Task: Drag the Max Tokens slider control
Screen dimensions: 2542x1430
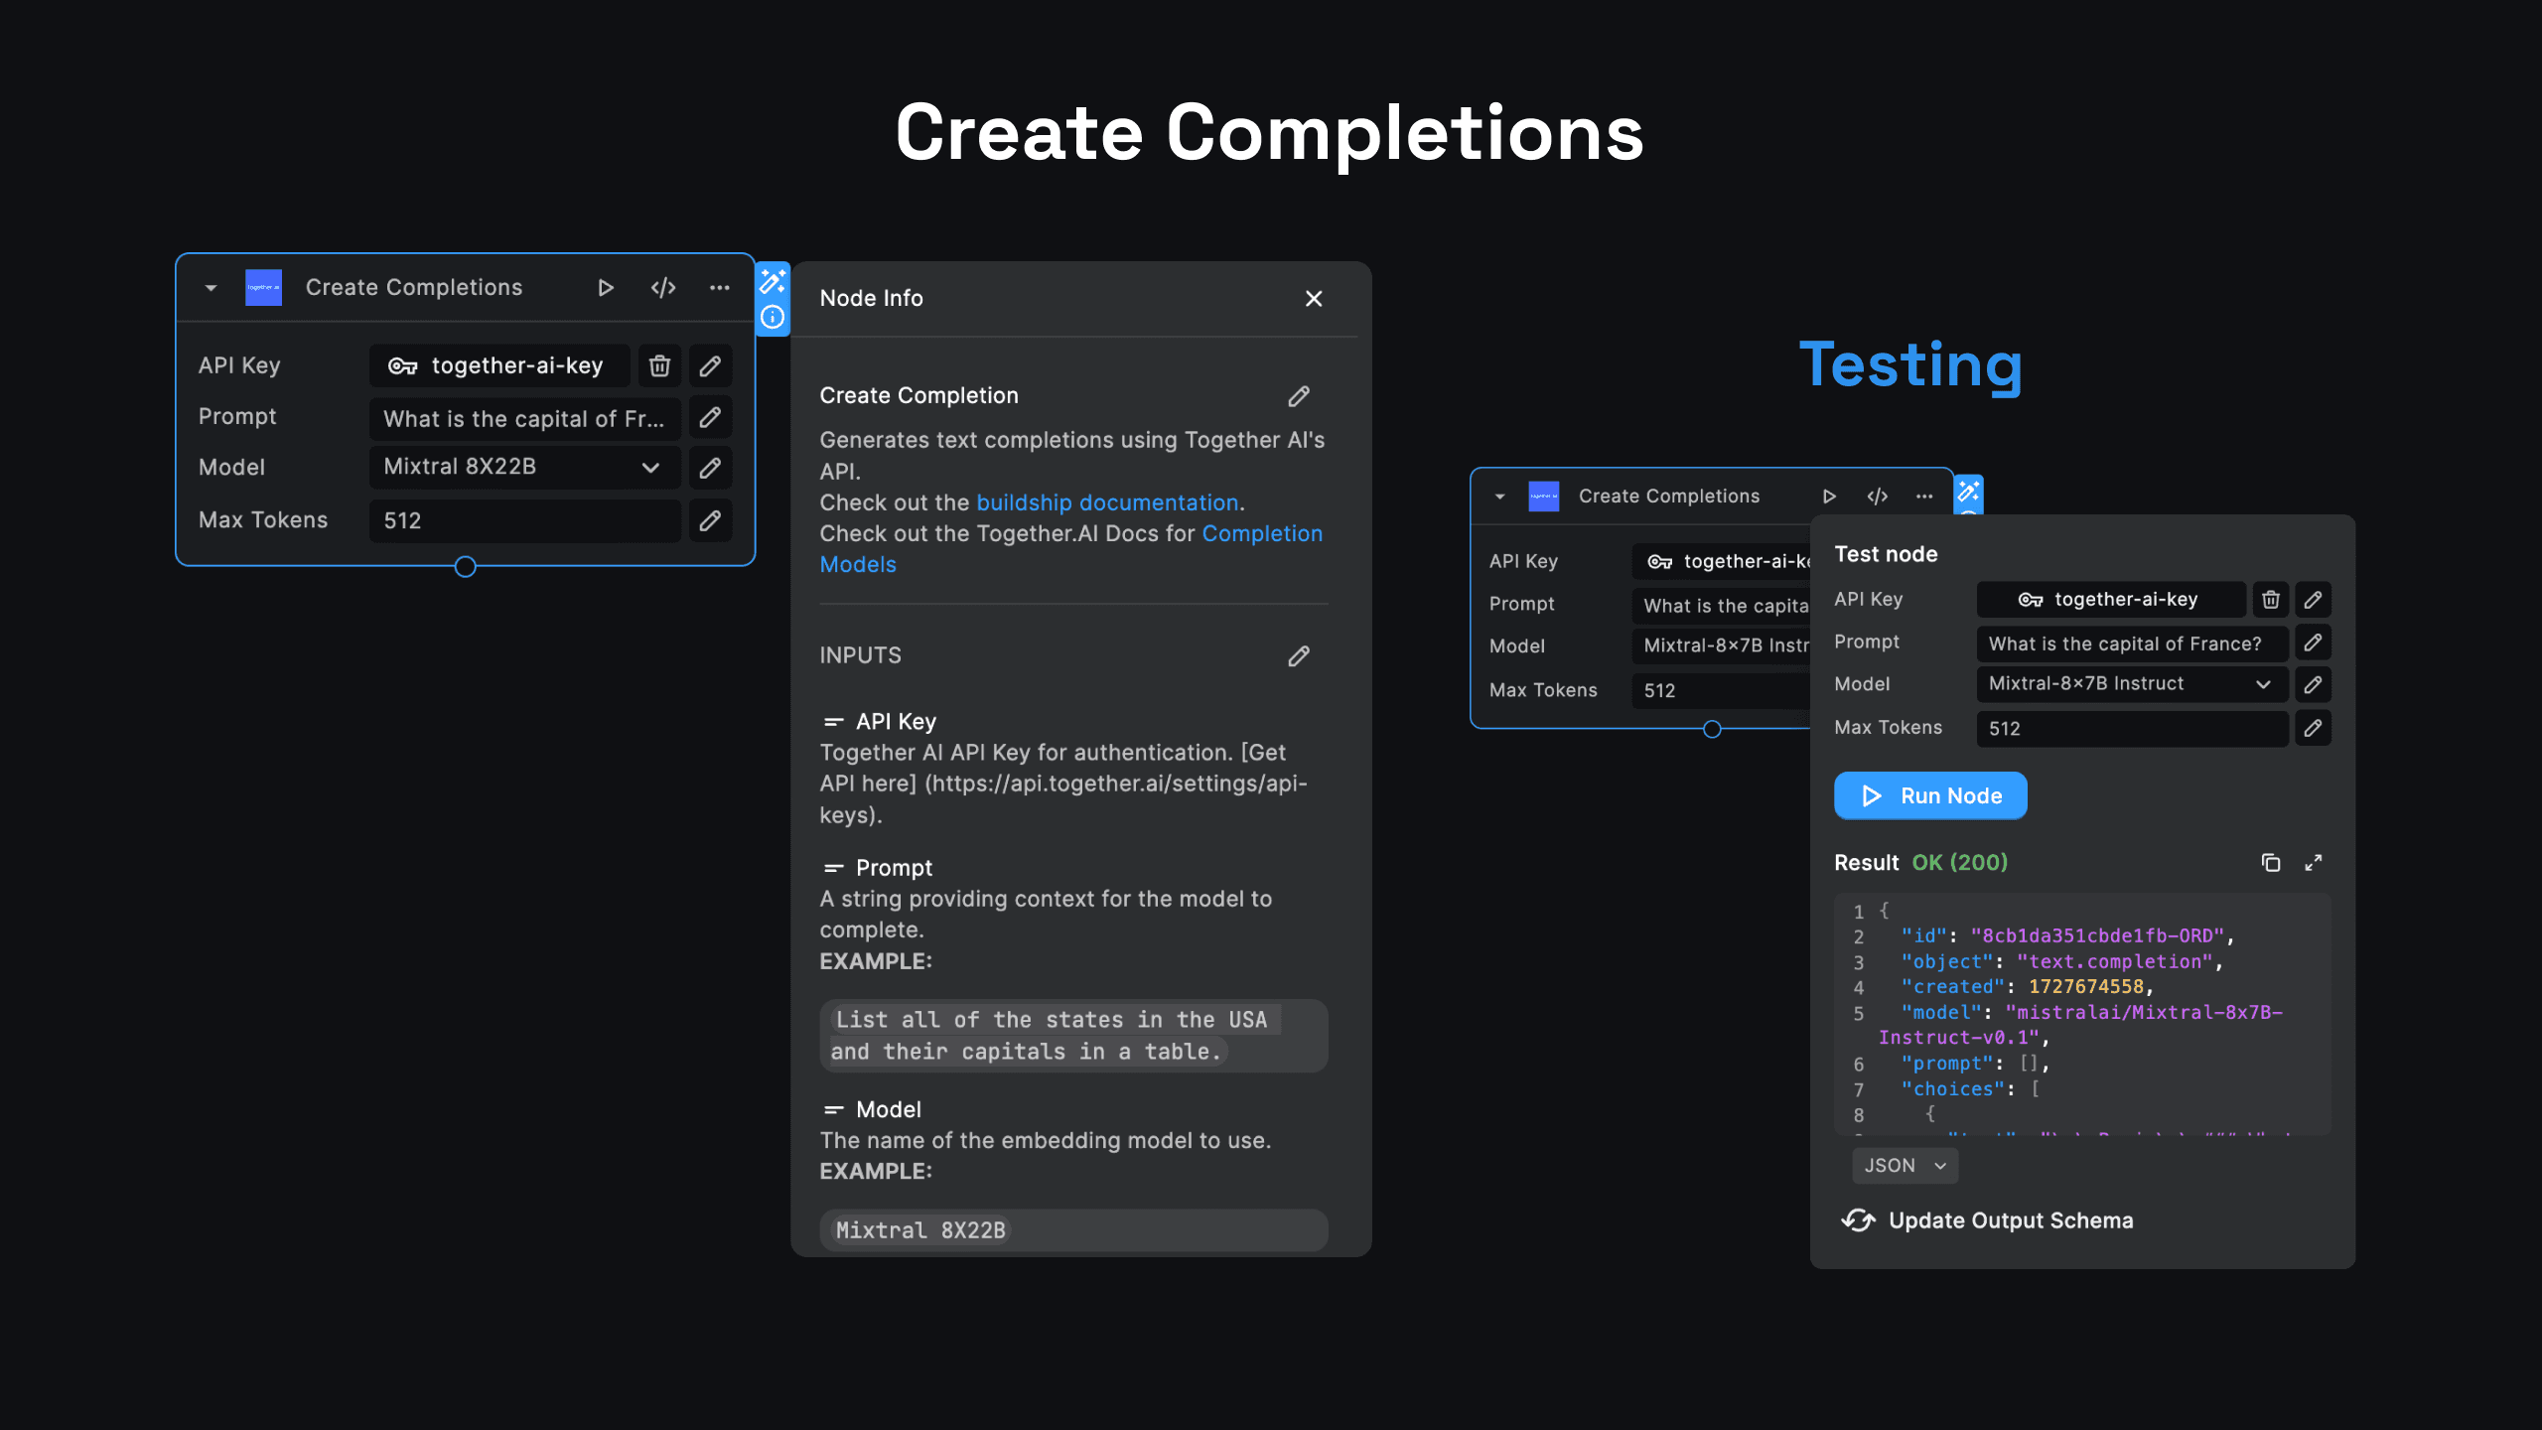Action: [465, 566]
